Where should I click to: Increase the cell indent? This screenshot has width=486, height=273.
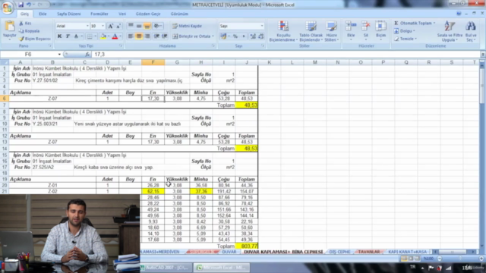coord(165,36)
